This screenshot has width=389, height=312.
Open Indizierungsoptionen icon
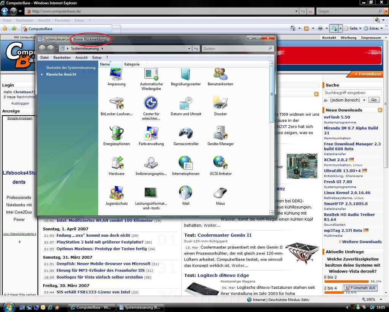pyautogui.click(x=151, y=166)
